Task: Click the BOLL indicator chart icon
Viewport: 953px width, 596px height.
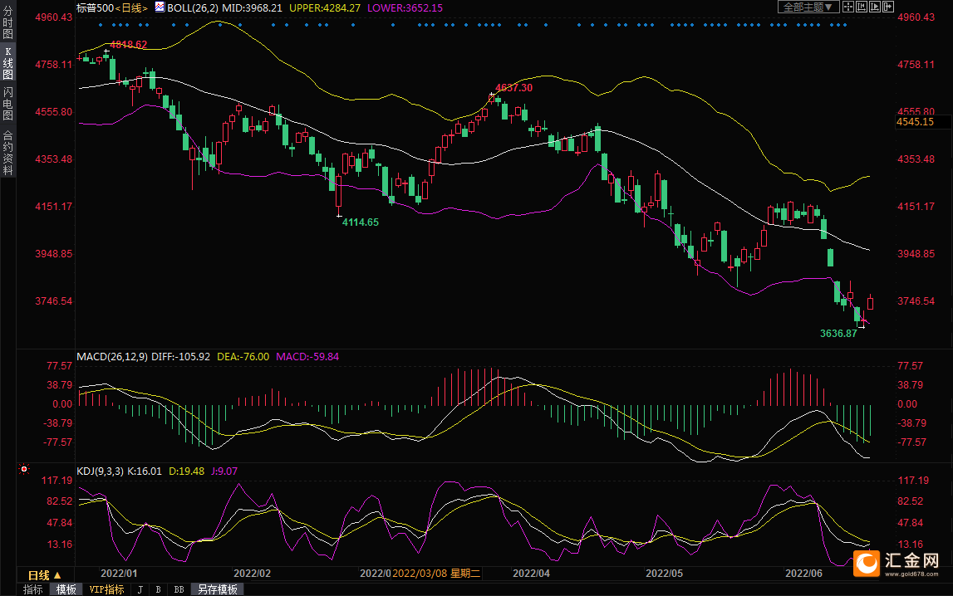Action: pos(159,7)
